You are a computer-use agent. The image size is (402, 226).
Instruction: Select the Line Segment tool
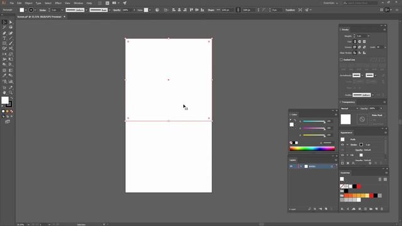pyautogui.click(x=11, y=38)
